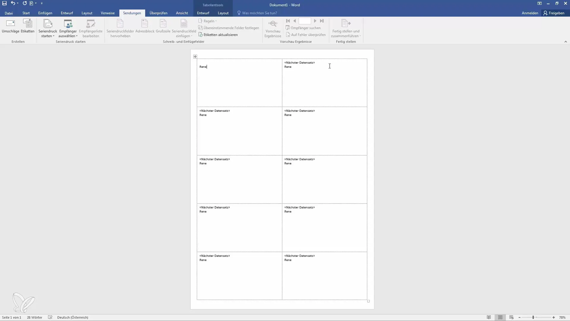The width and height of the screenshot is (570, 321).
Task: Go to next record arrow
Action: [x=315, y=21]
